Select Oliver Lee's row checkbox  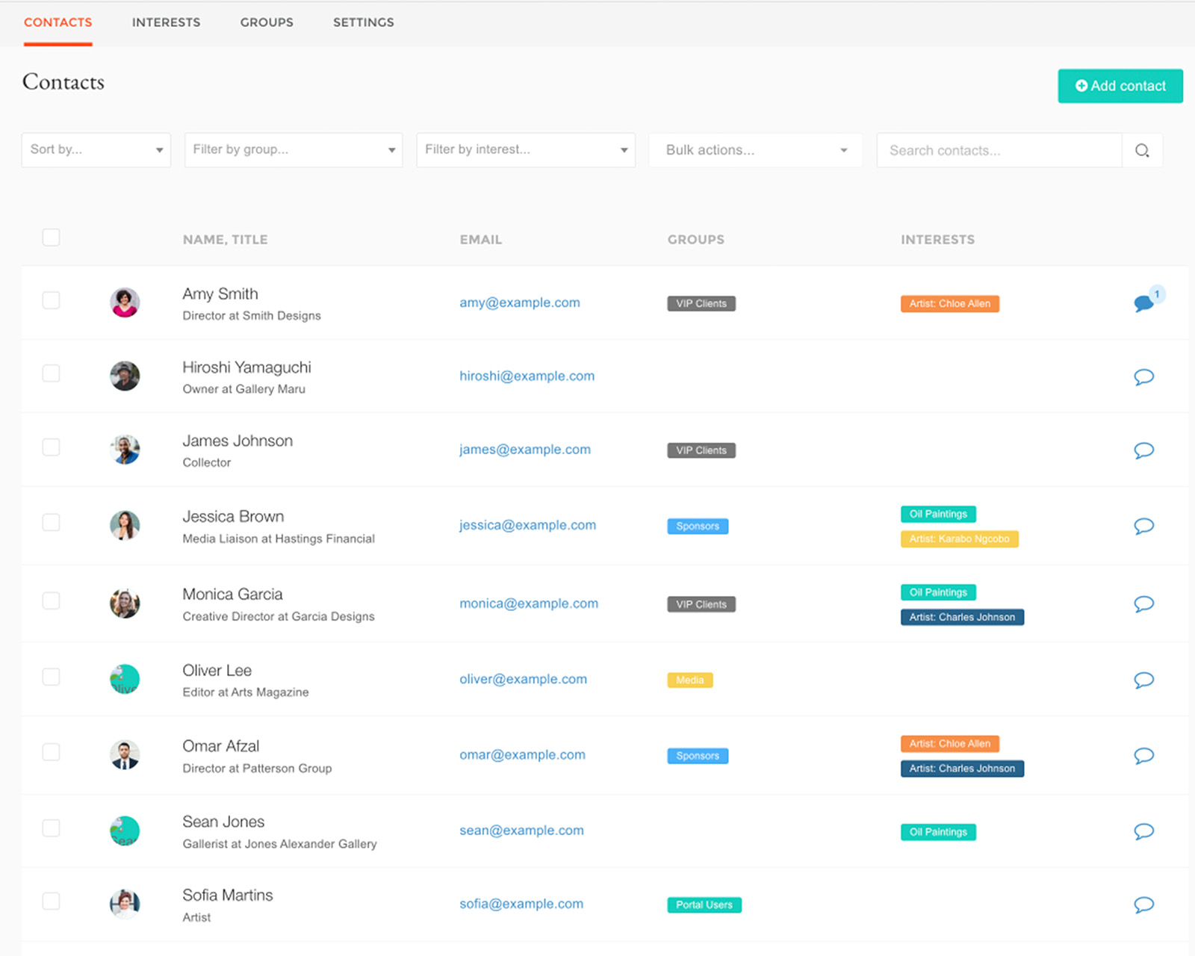[51, 677]
